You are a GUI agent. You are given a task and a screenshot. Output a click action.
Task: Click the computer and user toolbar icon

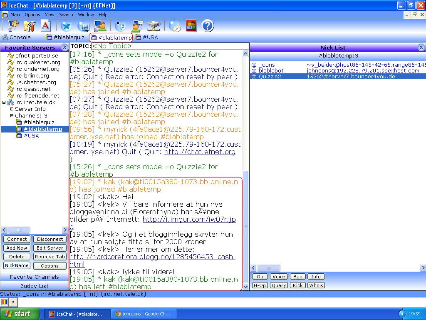tap(100, 26)
